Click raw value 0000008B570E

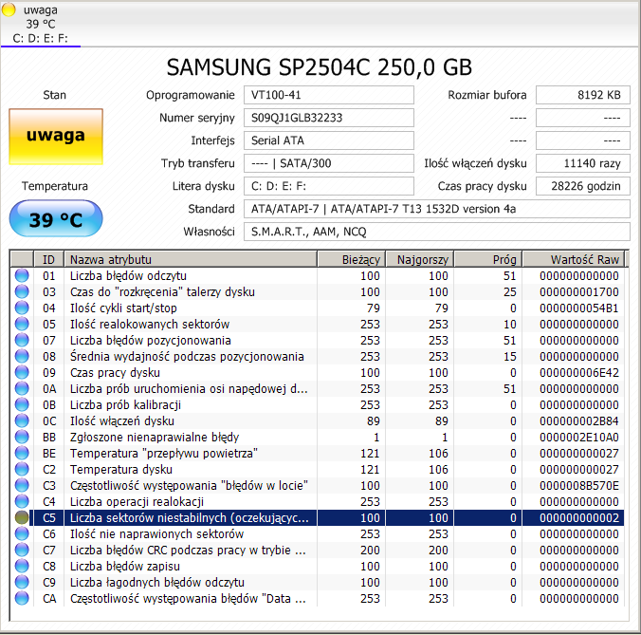coord(578,485)
